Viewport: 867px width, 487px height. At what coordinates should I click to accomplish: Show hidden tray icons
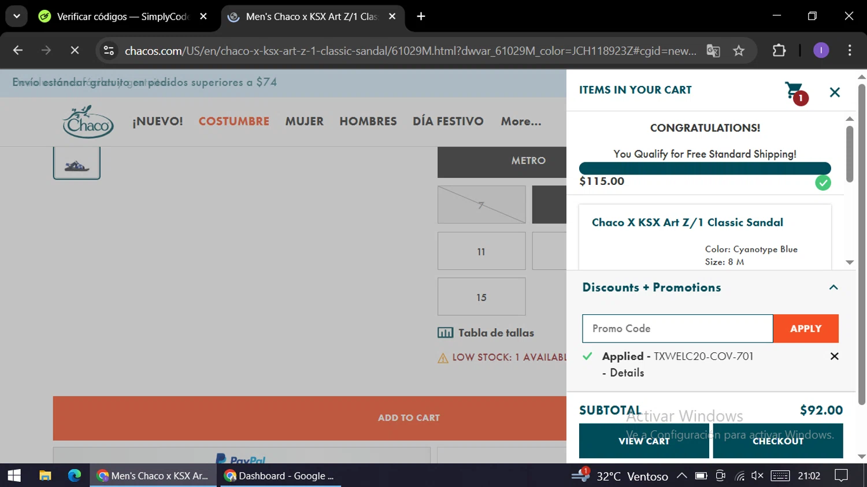coord(682,475)
